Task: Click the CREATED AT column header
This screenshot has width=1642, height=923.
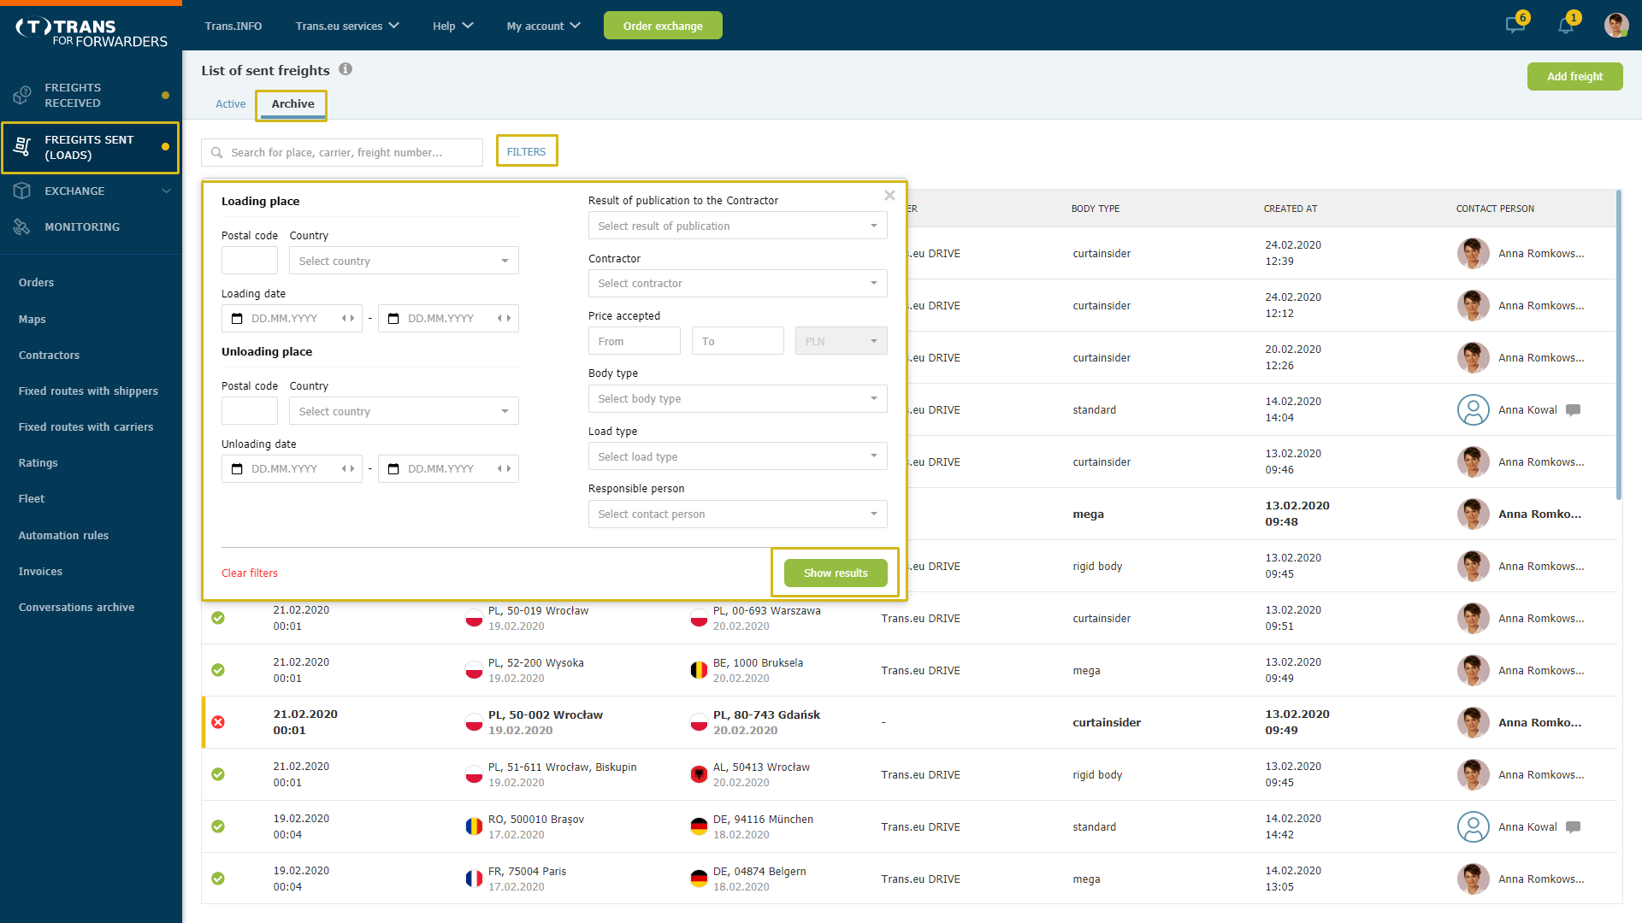Action: [1290, 209]
